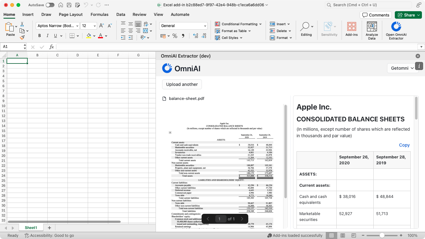Undo the last action

pos(86,5)
